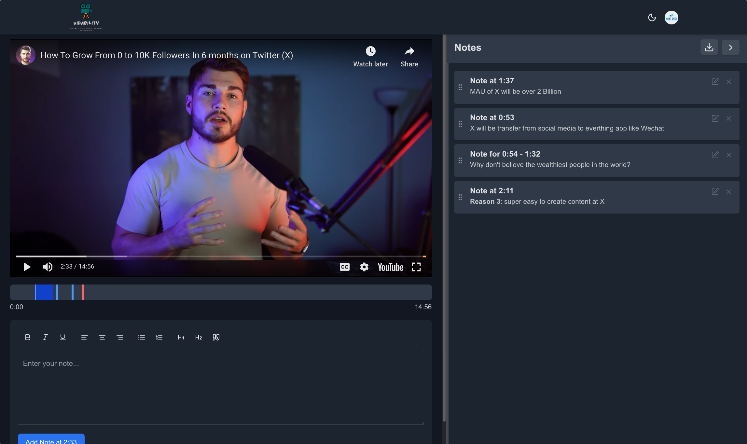Image resolution: width=747 pixels, height=444 pixels.
Task: Click the second thin blue marker on timeline
Action: [x=73, y=292]
